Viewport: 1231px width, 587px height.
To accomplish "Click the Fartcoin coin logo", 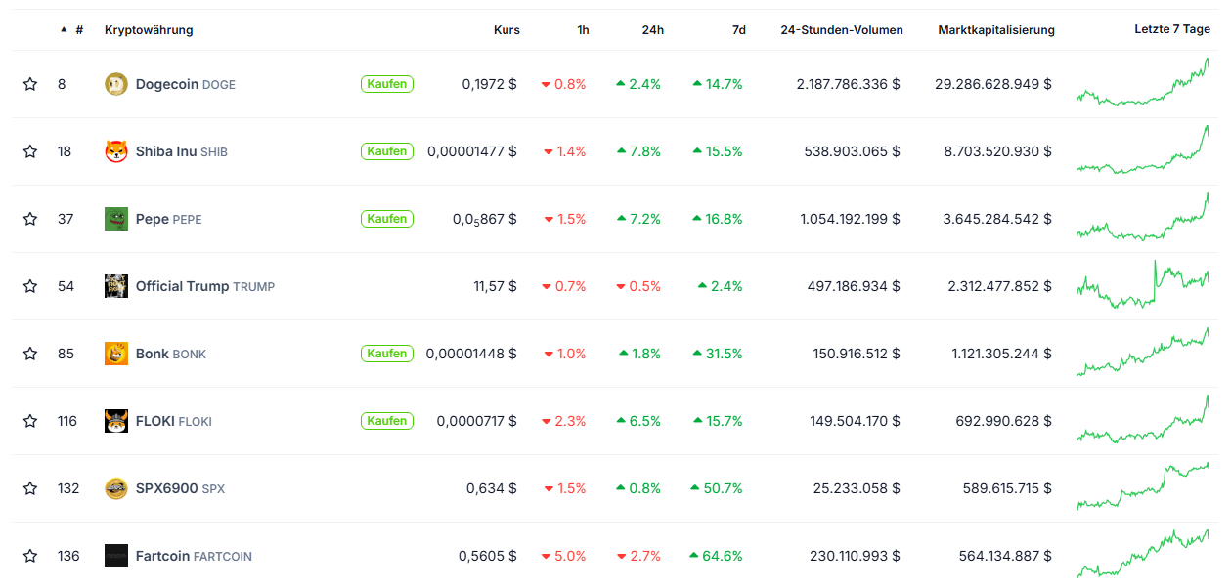I will pos(116,556).
